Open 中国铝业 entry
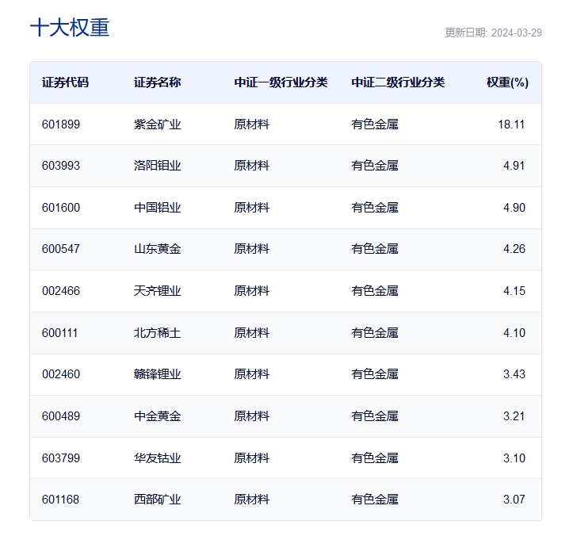Screen dimensions: 573x540 click(157, 208)
